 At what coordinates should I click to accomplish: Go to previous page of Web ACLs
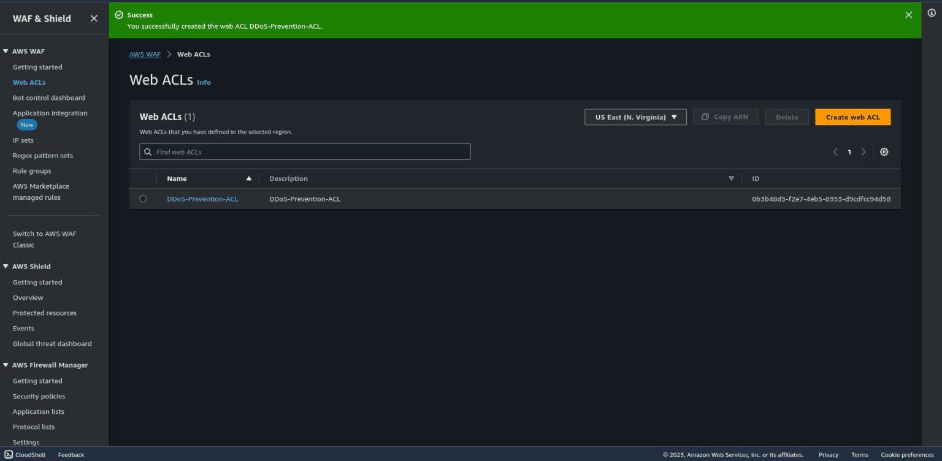[x=835, y=152]
